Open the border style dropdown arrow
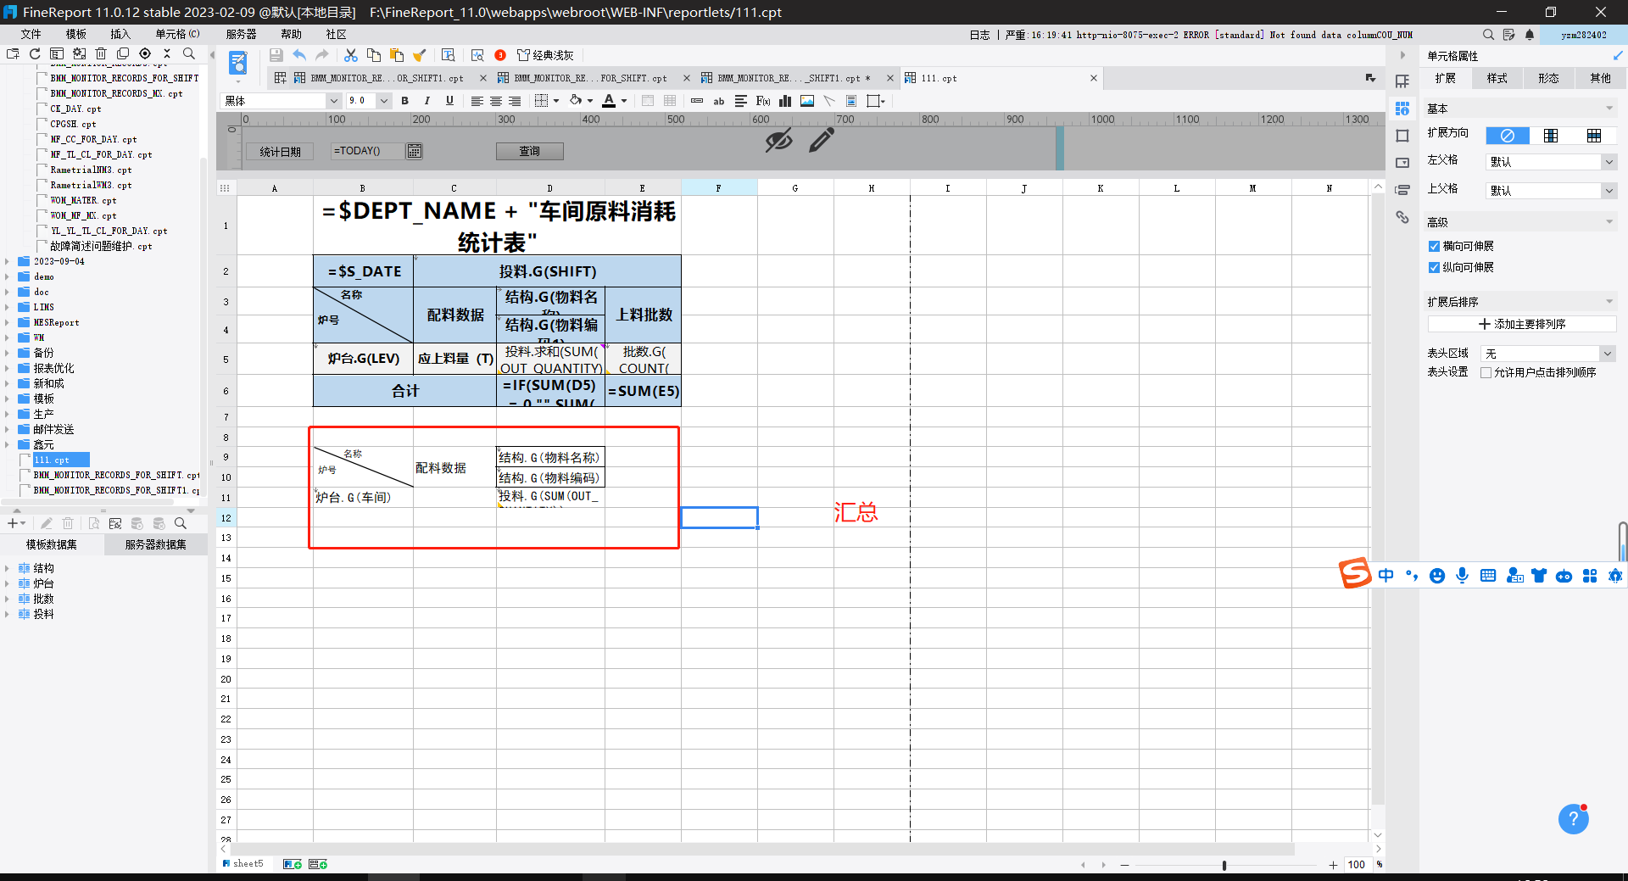This screenshot has width=1628, height=881. [556, 101]
